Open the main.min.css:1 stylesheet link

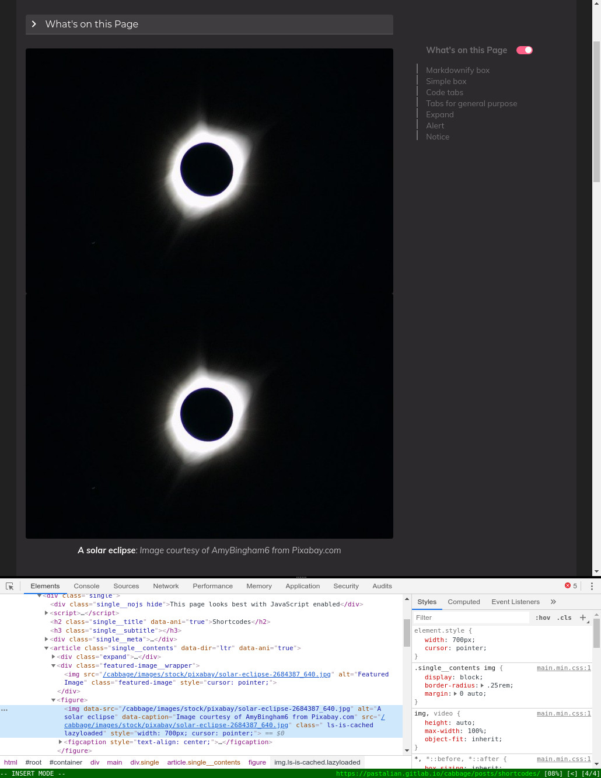tap(564, 668)
